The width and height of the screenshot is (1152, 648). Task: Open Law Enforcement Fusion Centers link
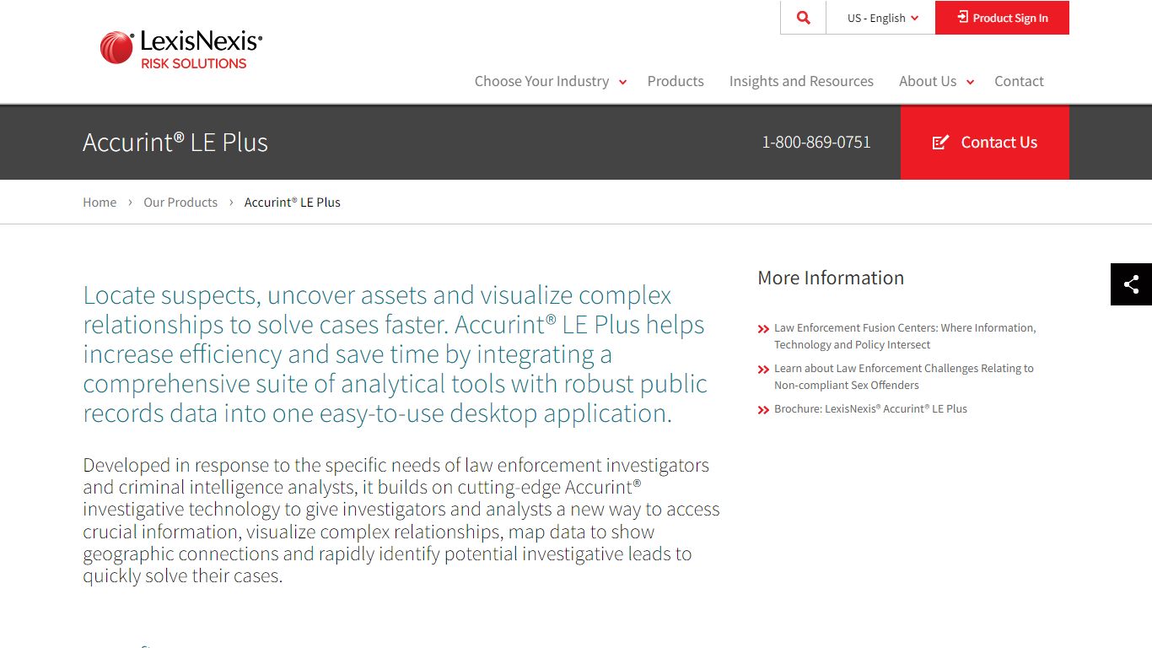pos(905,336)
